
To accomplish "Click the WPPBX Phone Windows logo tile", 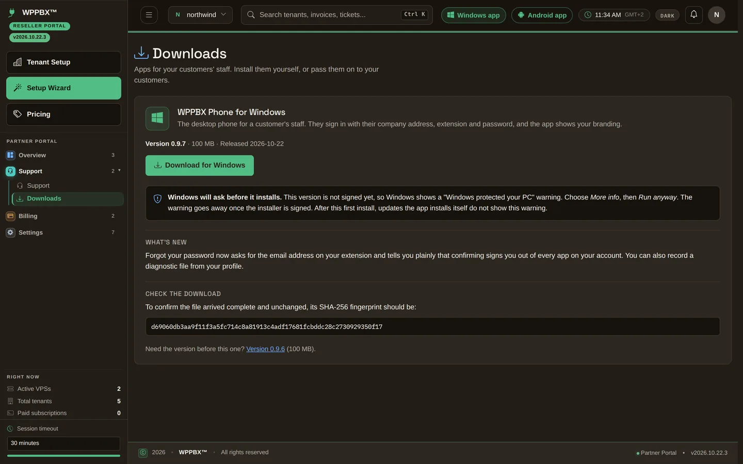I will coord(157,119).
